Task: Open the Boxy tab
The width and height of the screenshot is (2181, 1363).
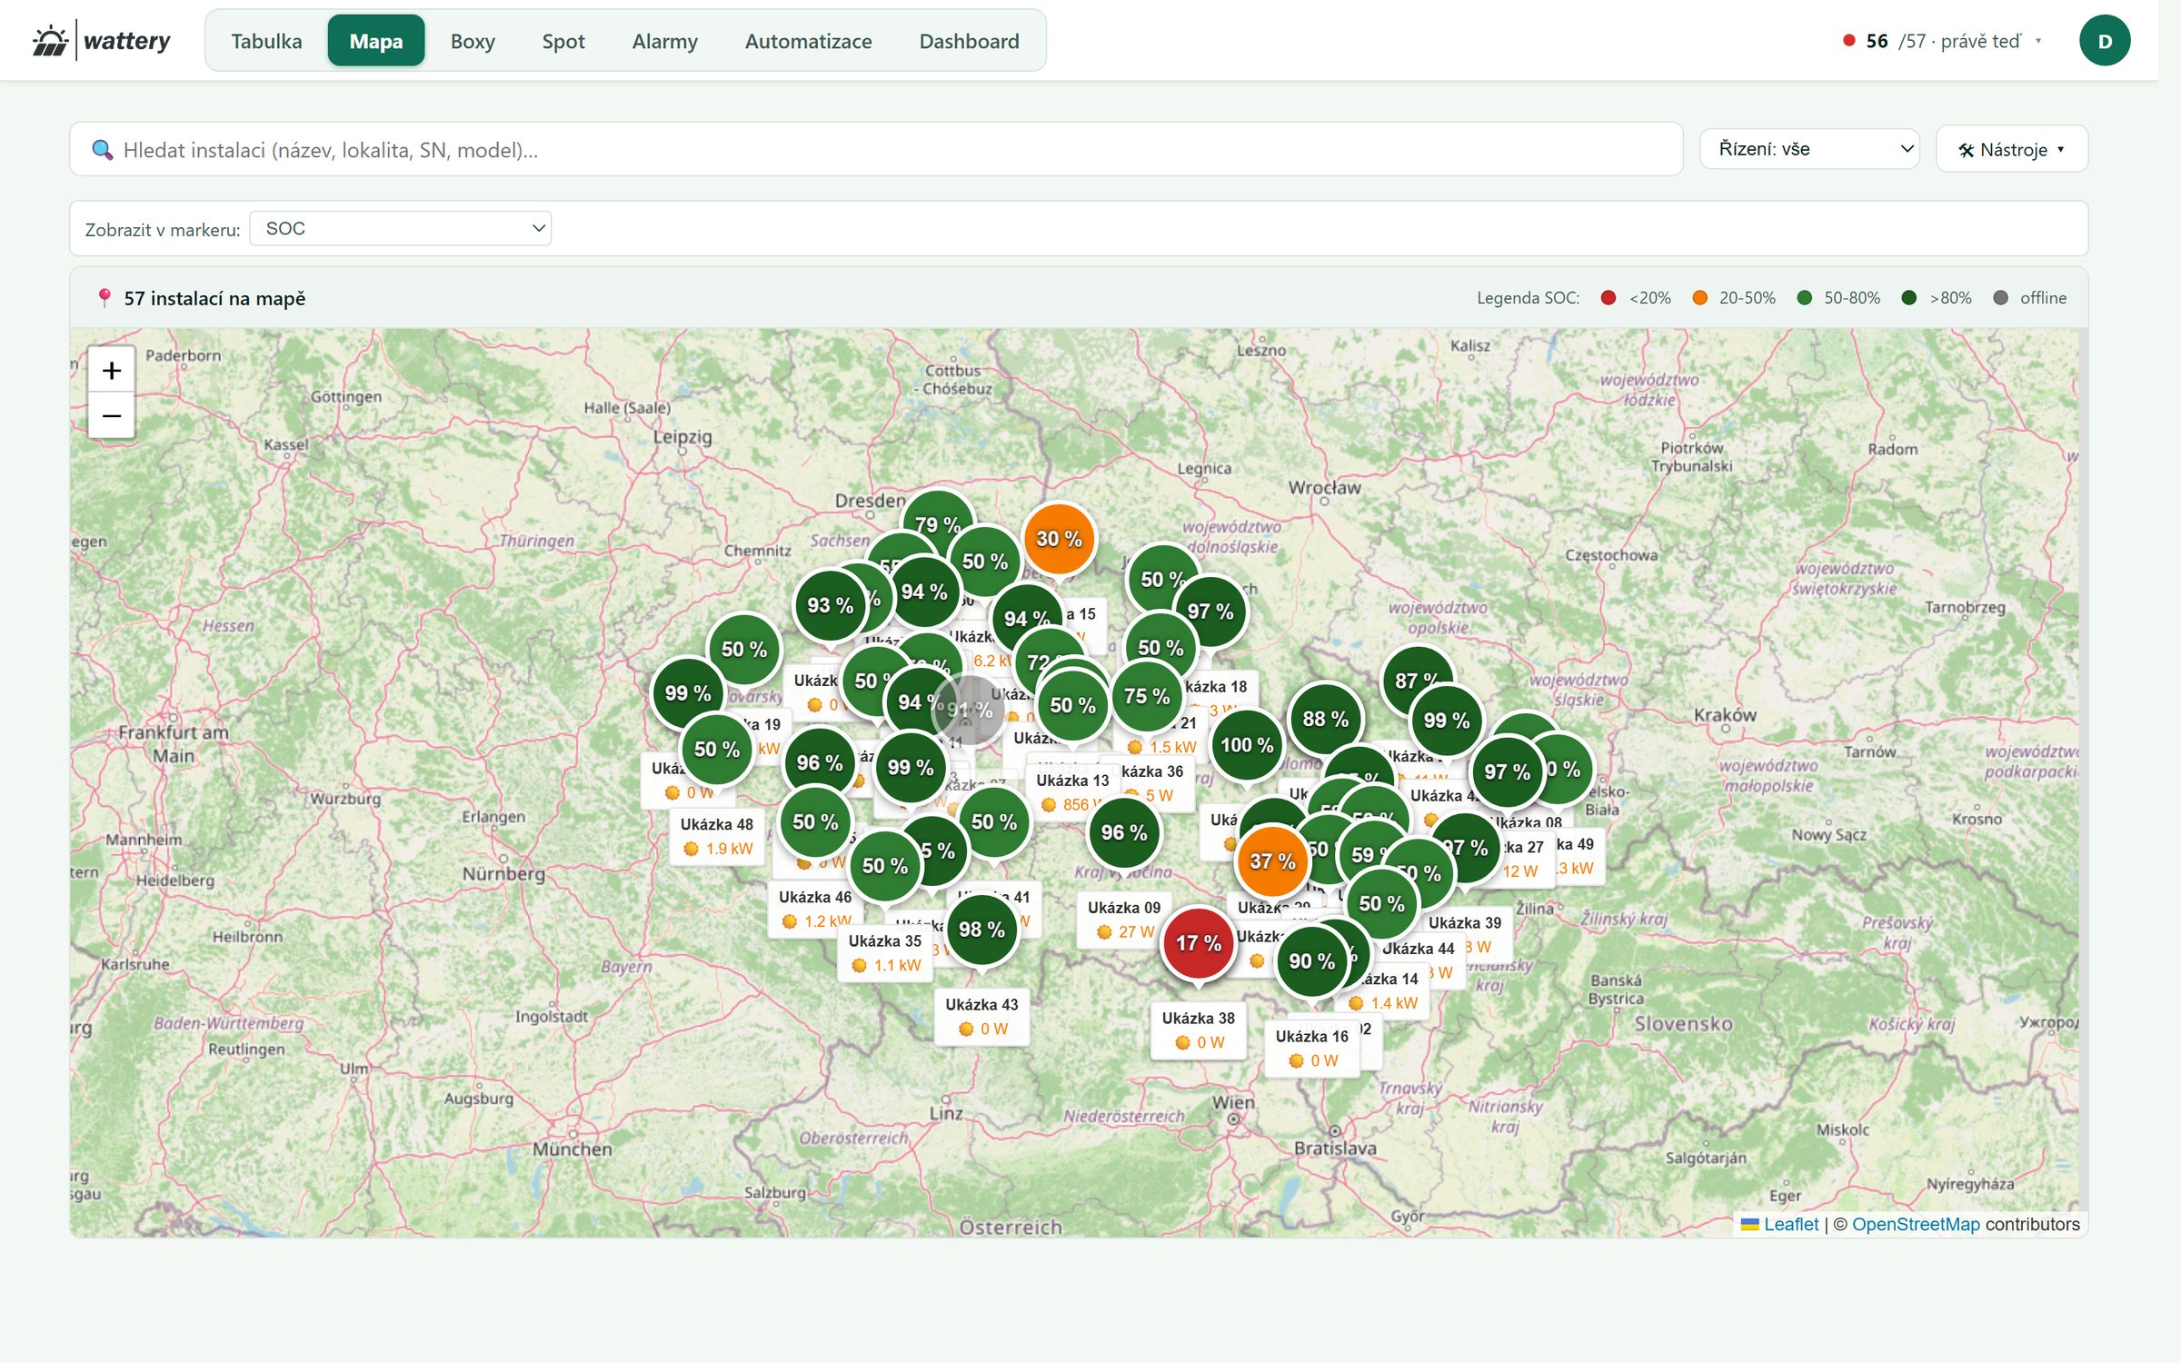Action: (473, 41)
